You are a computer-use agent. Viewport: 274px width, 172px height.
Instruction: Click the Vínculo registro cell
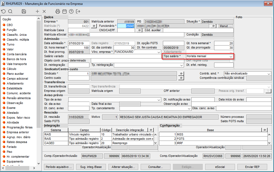click(84, 134)
